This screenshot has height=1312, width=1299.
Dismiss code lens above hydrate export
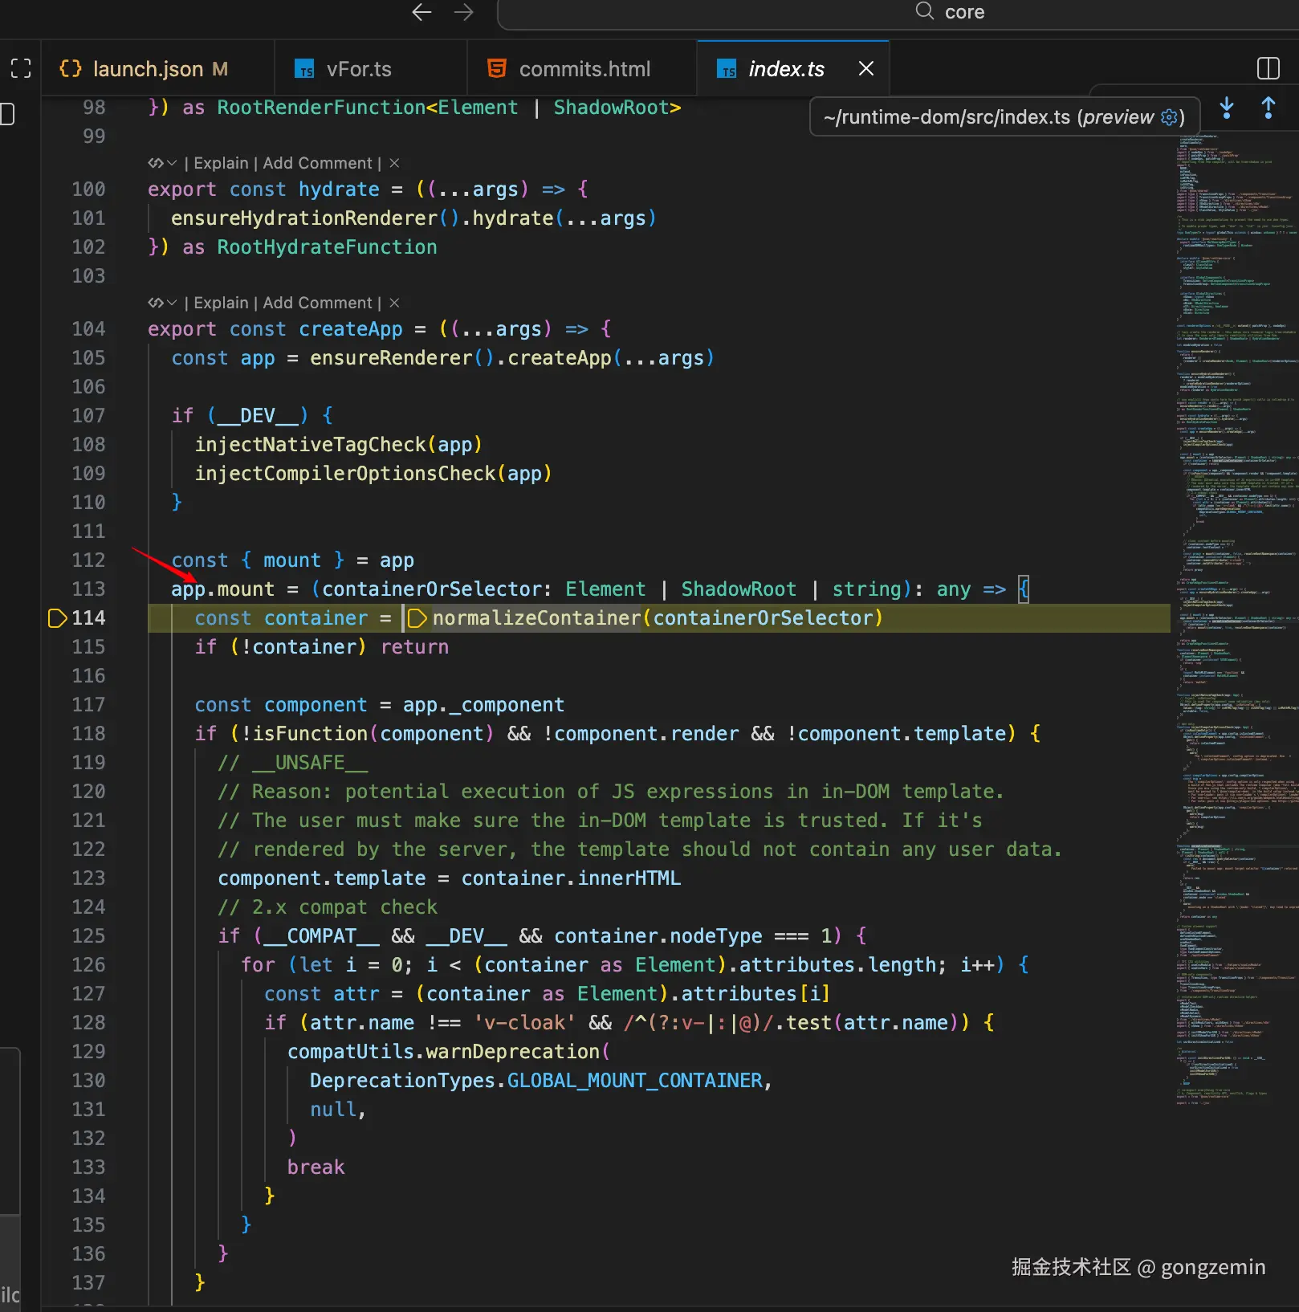[x=394, y=163]
